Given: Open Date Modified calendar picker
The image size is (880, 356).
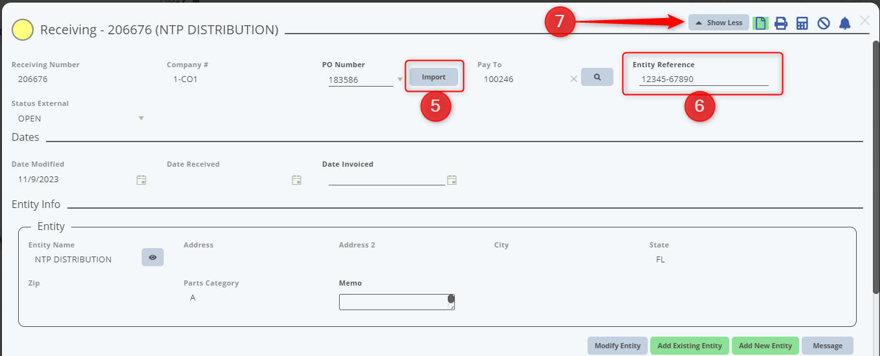Looking at the screenshot, I should click(141, 180).
